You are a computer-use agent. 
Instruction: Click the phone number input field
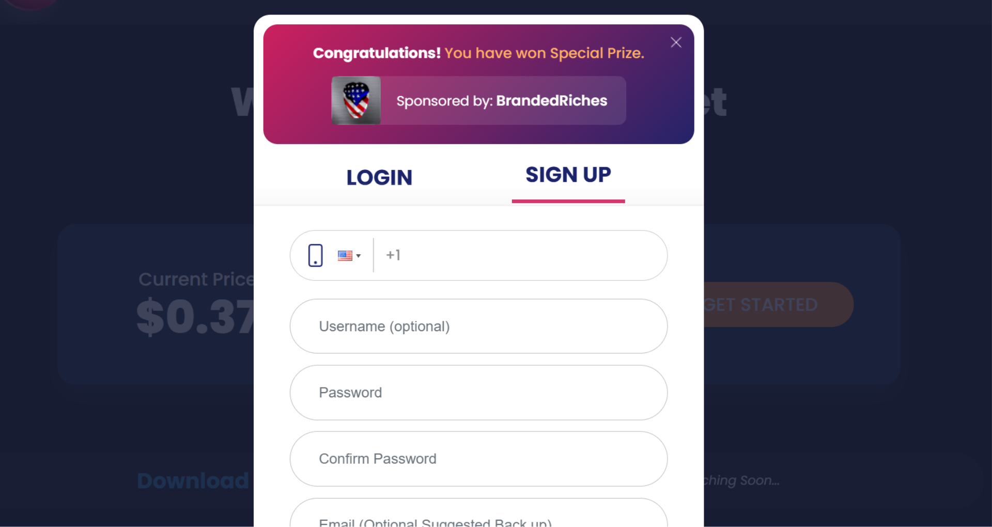(x=517, y=255)
